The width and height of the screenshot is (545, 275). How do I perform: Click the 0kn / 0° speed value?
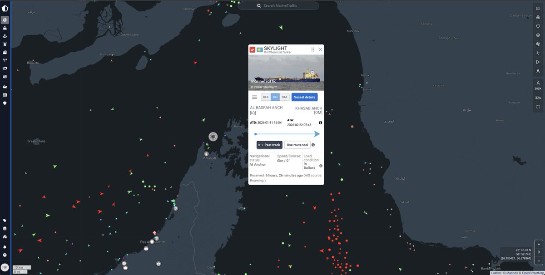284,161
